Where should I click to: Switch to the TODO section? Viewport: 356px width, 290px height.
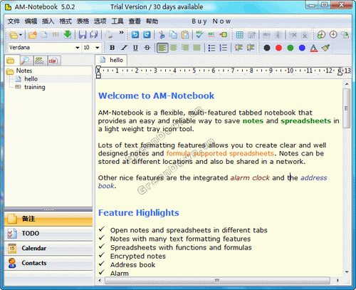tap(48, 234)
